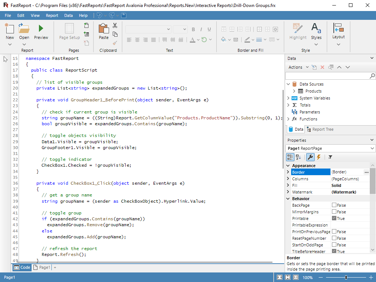Show Events with the lightning bolt icon

click(319, 157)
